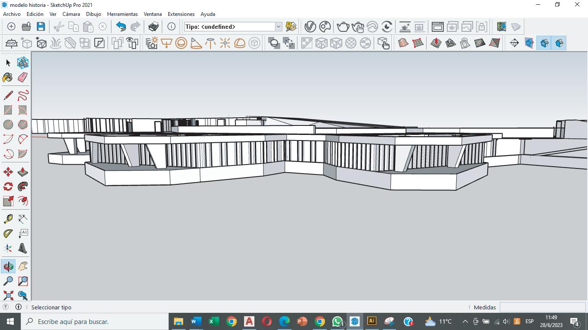The image size is (588, 330).
Task: Toggle the section fill display button
Action: (x=559, y=43)
